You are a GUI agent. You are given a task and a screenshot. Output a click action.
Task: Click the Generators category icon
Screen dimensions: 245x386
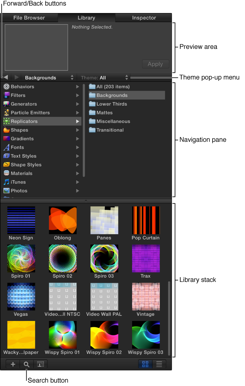(6, 104)
